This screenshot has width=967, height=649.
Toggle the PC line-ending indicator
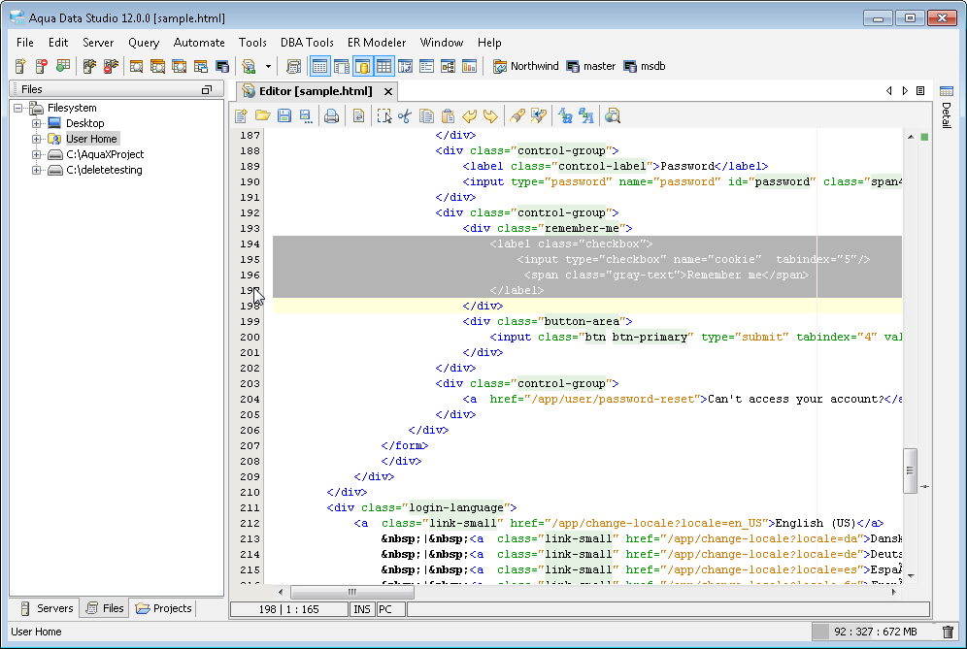(385, 609)
